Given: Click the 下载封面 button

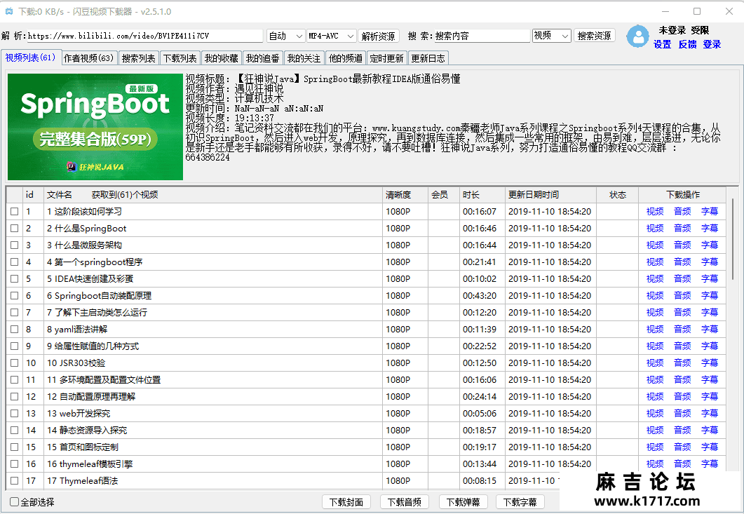Looking at the screenshot, I should coord(346,502).
